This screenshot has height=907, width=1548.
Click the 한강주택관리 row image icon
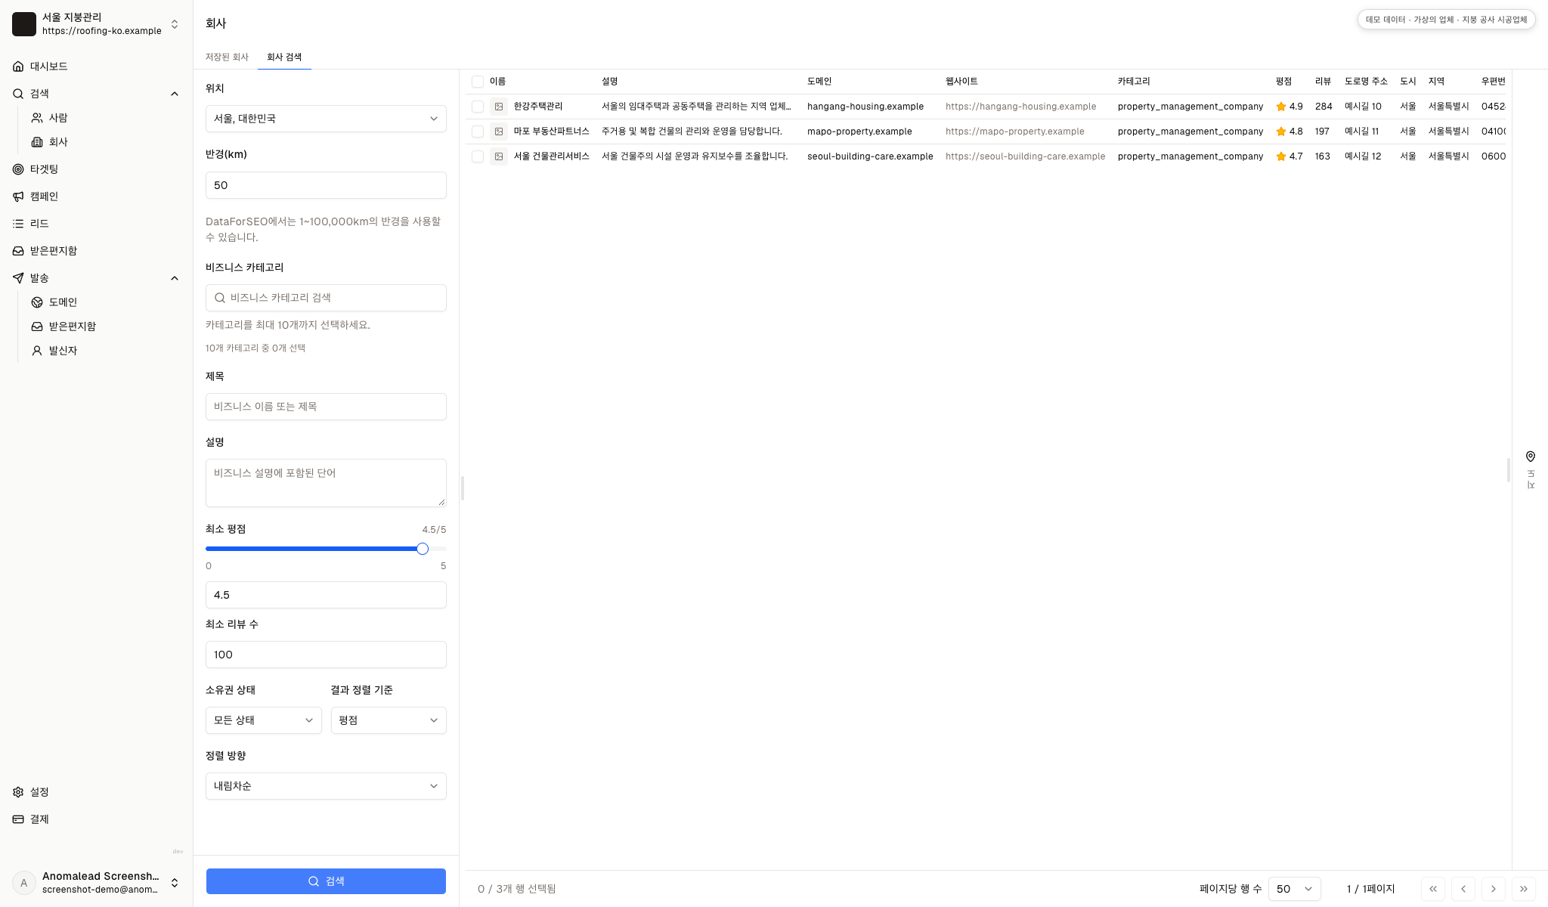tap(499, 107)
